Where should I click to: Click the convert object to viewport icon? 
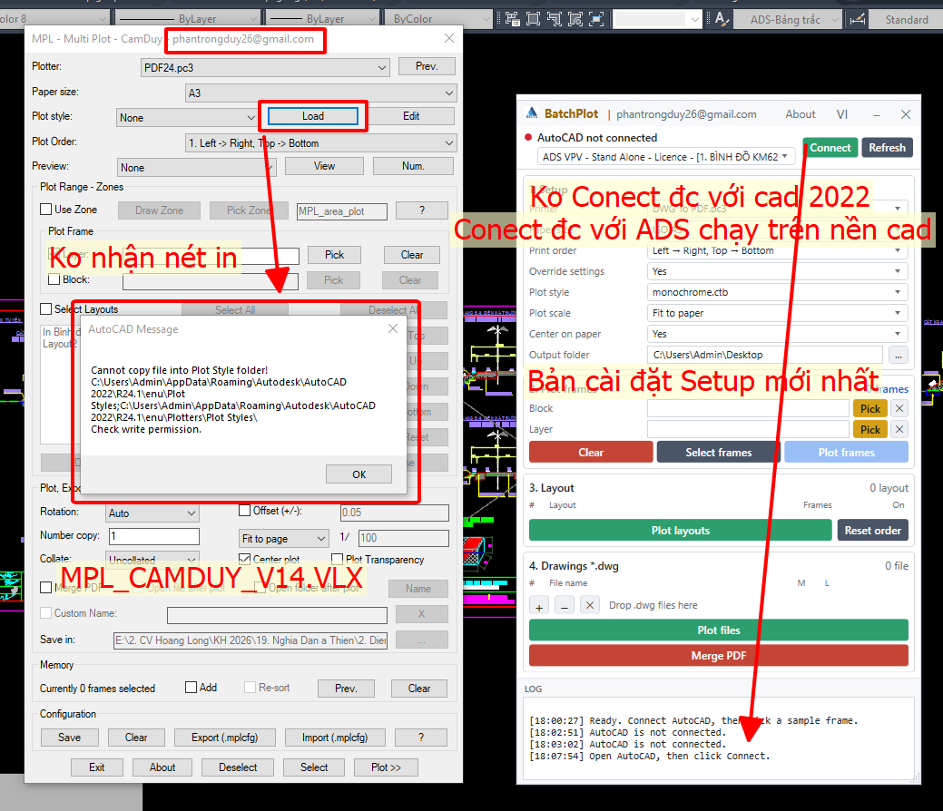tap(575, 19)
